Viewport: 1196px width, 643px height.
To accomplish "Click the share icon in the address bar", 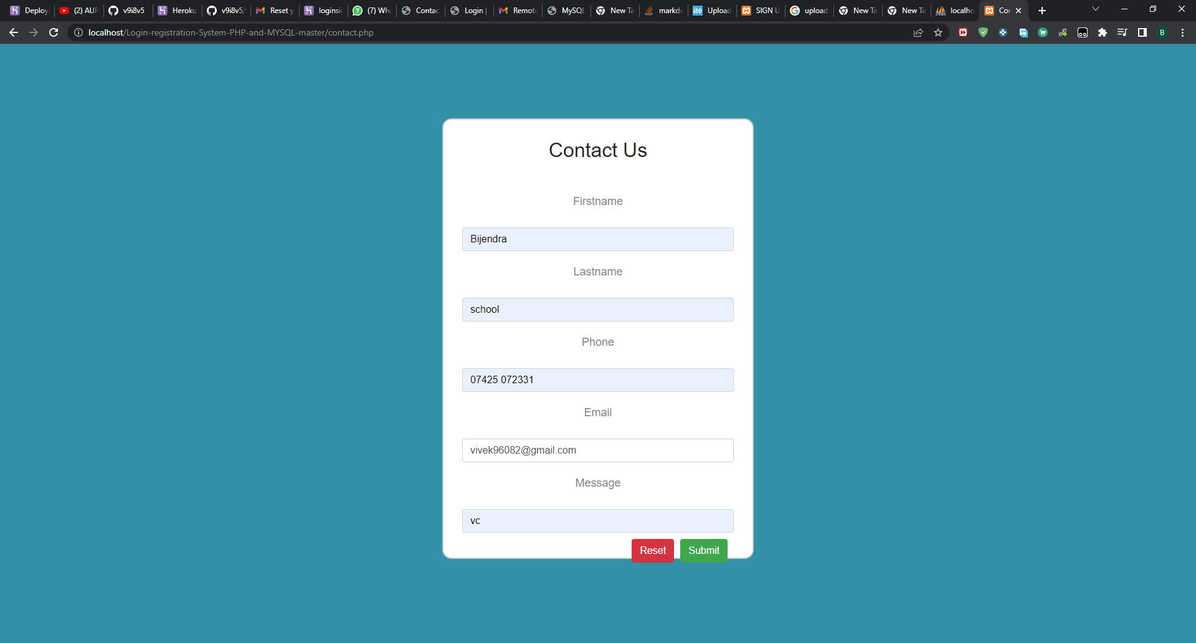I will pyautogui.click(x=918, y=32).
